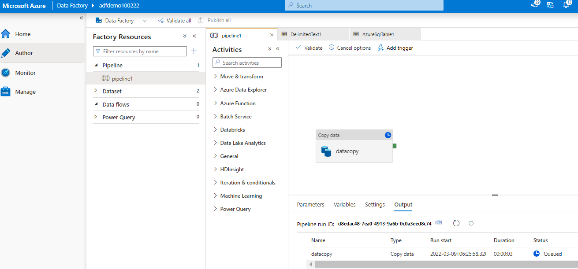Image resolution: width=578 pixels, height=269 pixels.
Task: Add a new resource with plus icon
Action: (194, 51)
